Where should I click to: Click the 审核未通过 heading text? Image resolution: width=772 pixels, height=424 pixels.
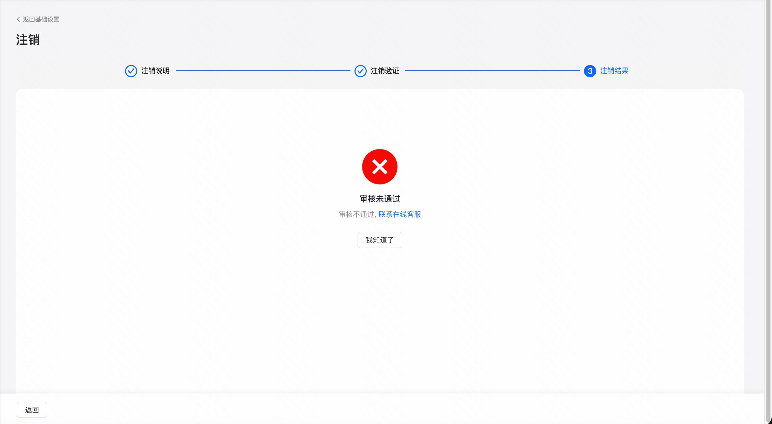point(379,199)
